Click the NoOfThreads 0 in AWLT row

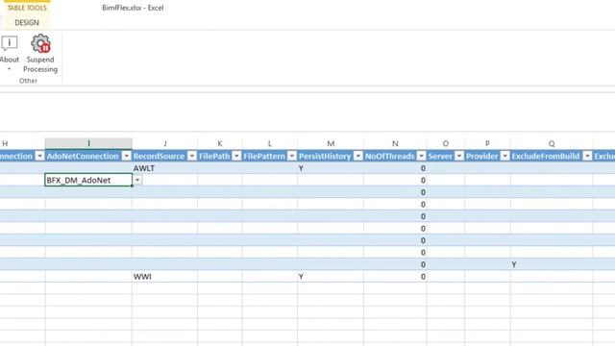point(423,168)
